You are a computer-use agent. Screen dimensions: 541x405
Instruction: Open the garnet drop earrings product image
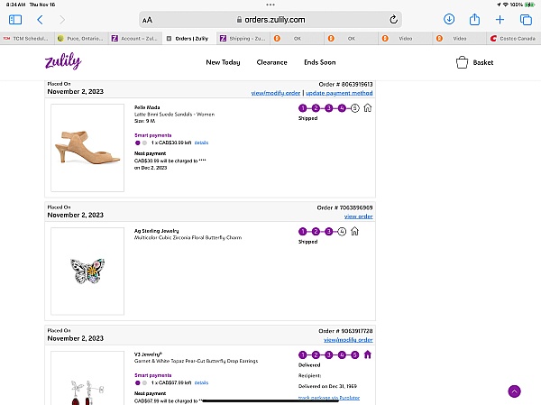pos(87,378)
